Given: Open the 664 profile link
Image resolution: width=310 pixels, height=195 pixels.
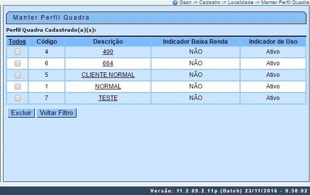Looking at the screenshot, I should pyautogui.click(x=108, y=63).
